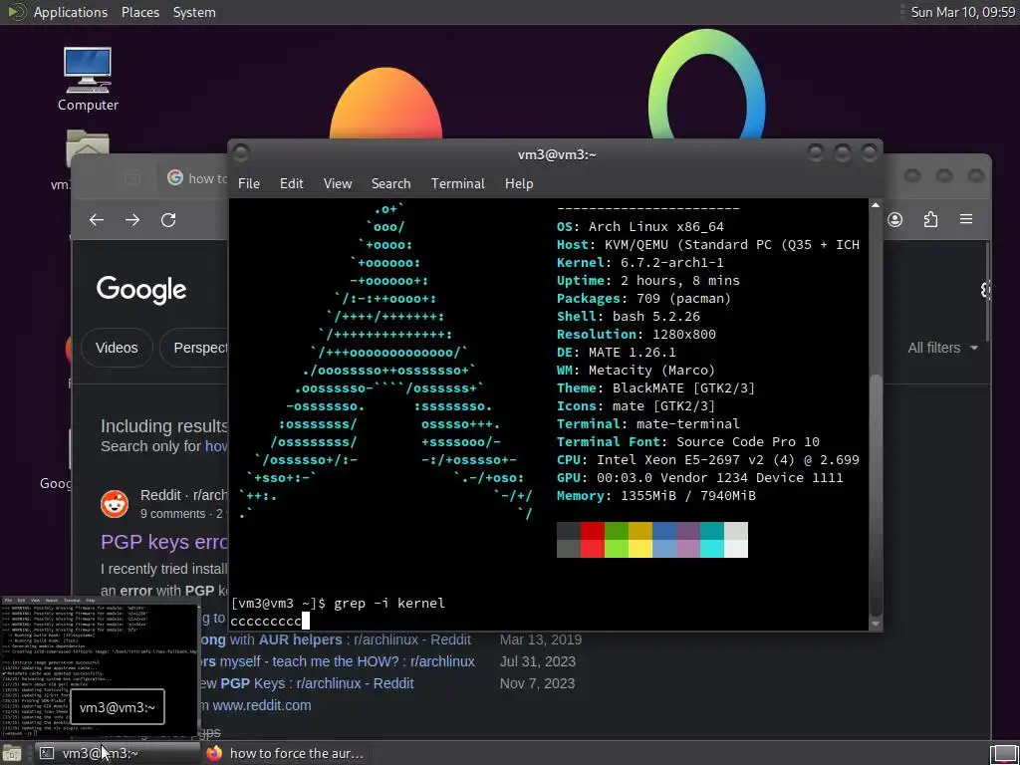Screen dimensions: 1020x765
Task: Click the 'Uptime: 2 hours, 8 mins' line
Action: pos(647,280)
